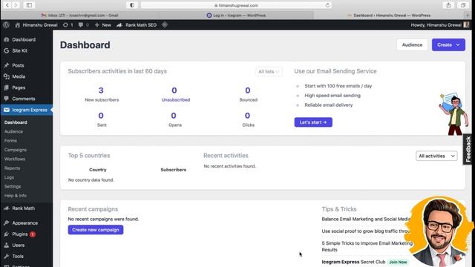The image size is (475, 267).
Task: Open the Tools menu
Action: (x=18, y=257)
